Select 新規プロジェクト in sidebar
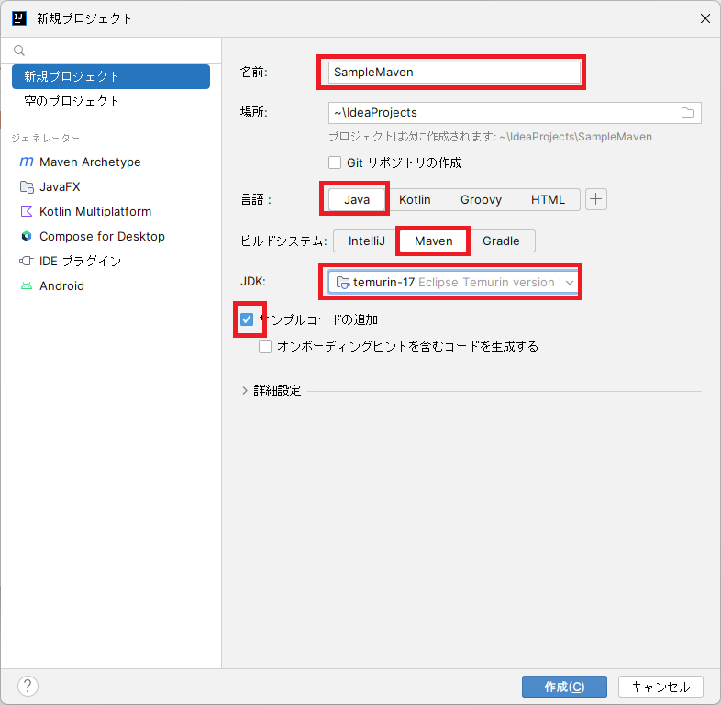Screen dimensions: 721x705 click(x=111, y=76)
